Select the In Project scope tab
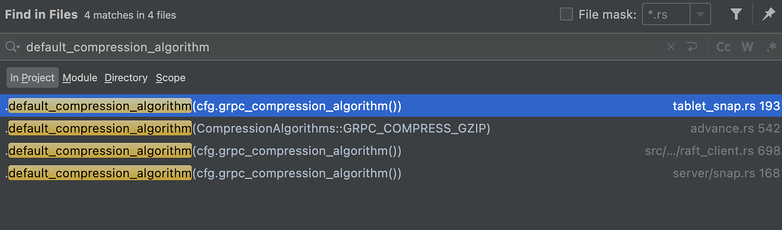 [x=33, y=78]
